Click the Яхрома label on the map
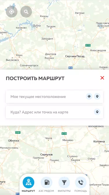The image size is (109, 195). [x=49, y=58]
